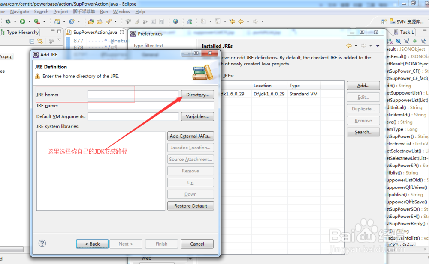The image size is (429, 264).
Task: Open Preferences back history dropdown arrow
Action: click(x=356, y=46)
